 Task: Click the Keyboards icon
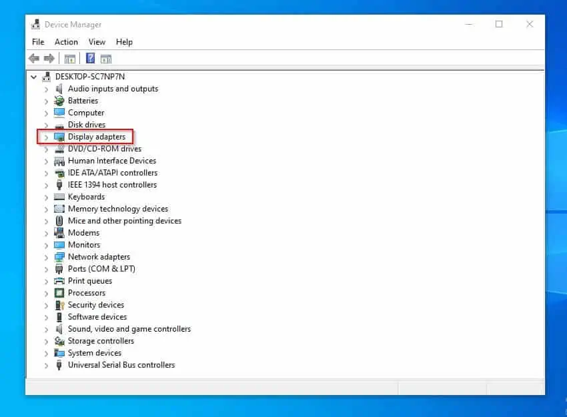pos(59,197)
